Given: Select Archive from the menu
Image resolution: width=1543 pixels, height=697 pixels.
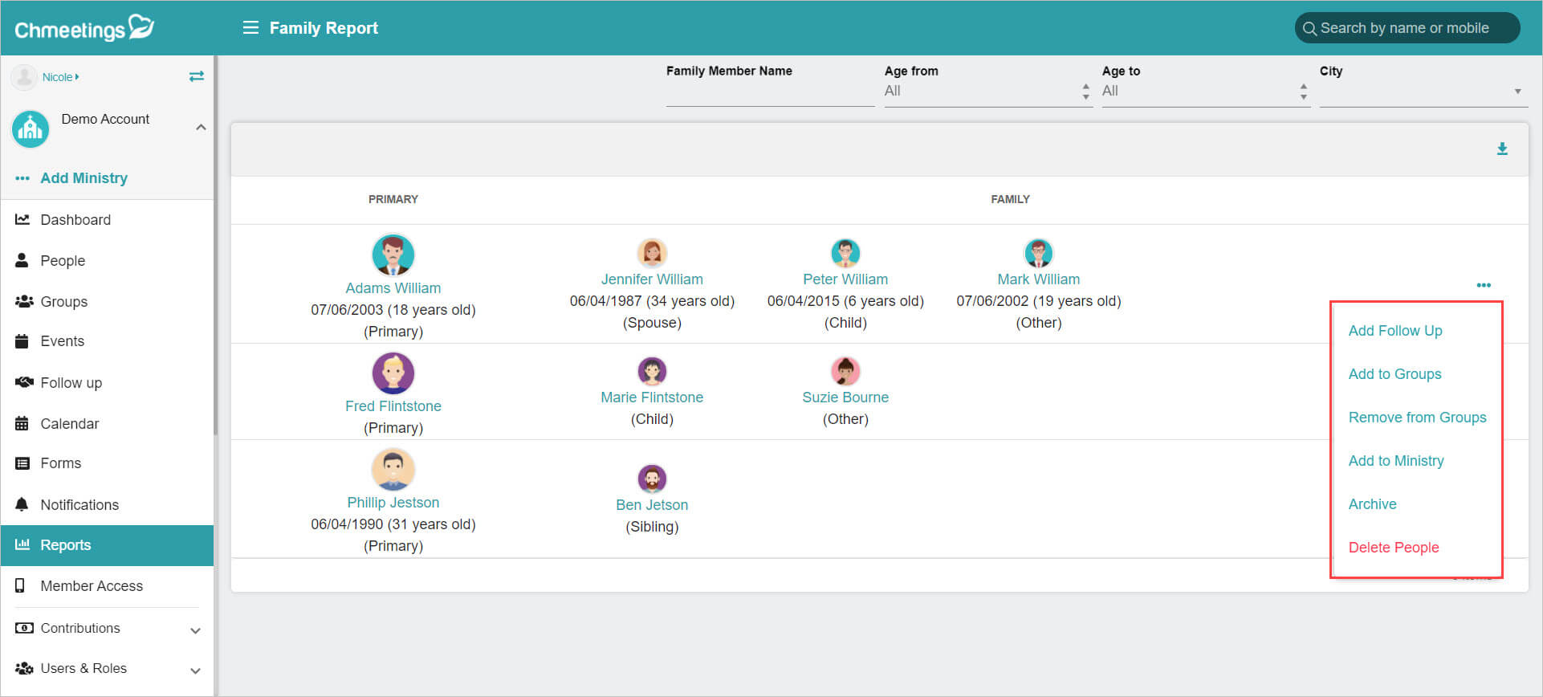Looking at the screenshot, I should [1372, 503].
